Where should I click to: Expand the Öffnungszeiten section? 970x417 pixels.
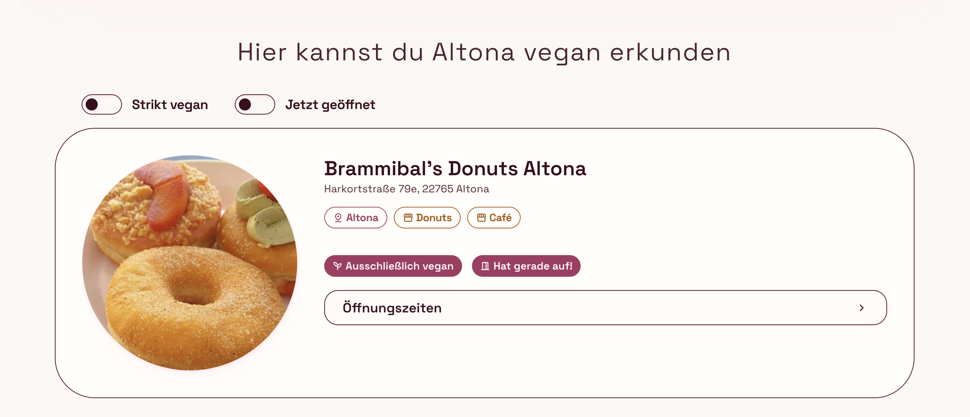605,308
